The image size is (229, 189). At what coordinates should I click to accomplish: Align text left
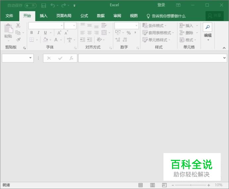[x=82, y=33]
